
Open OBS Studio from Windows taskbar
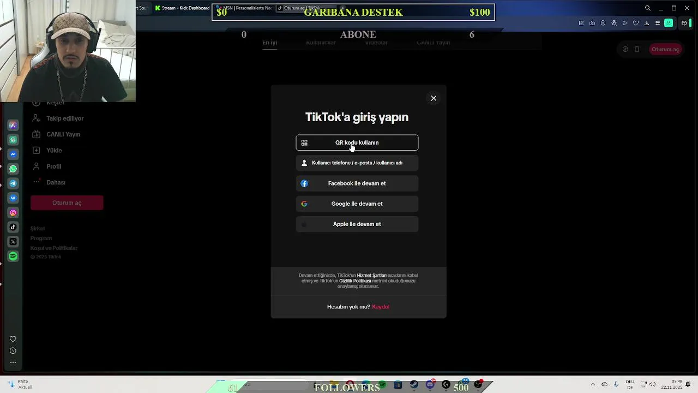[478, 385]
